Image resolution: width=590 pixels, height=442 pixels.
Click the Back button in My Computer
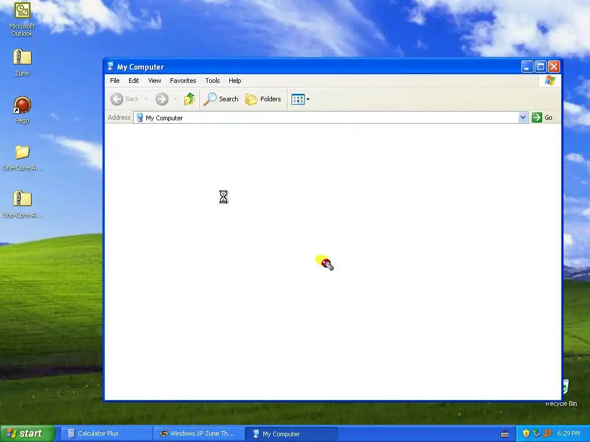coord(125,99)
